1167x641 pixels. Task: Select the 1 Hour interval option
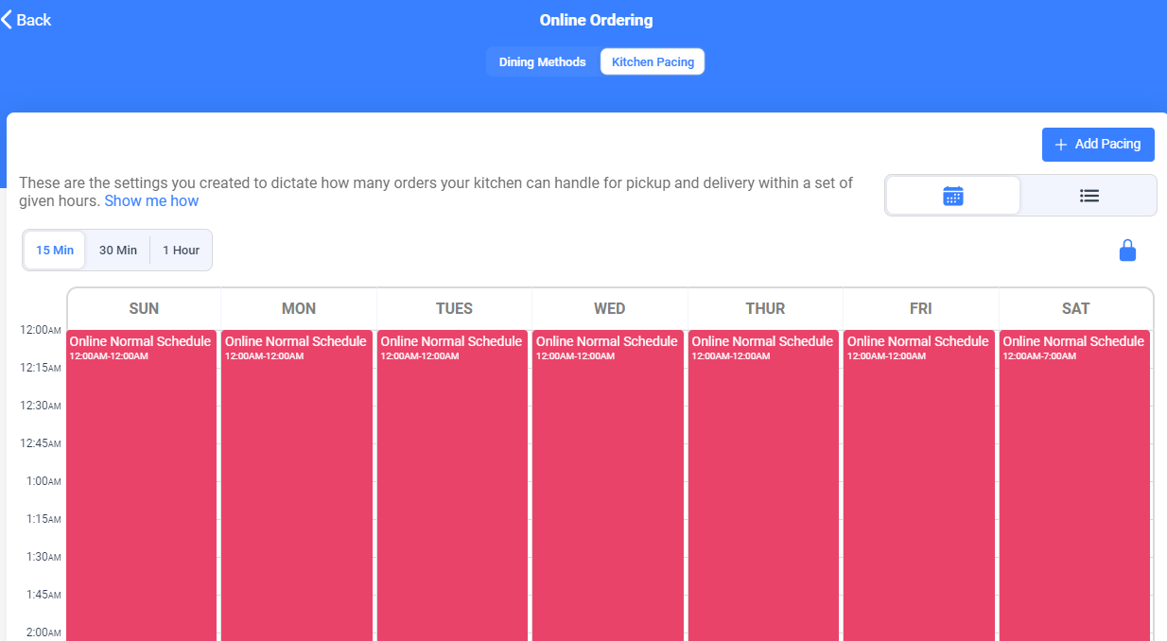(x=181, y=251)
